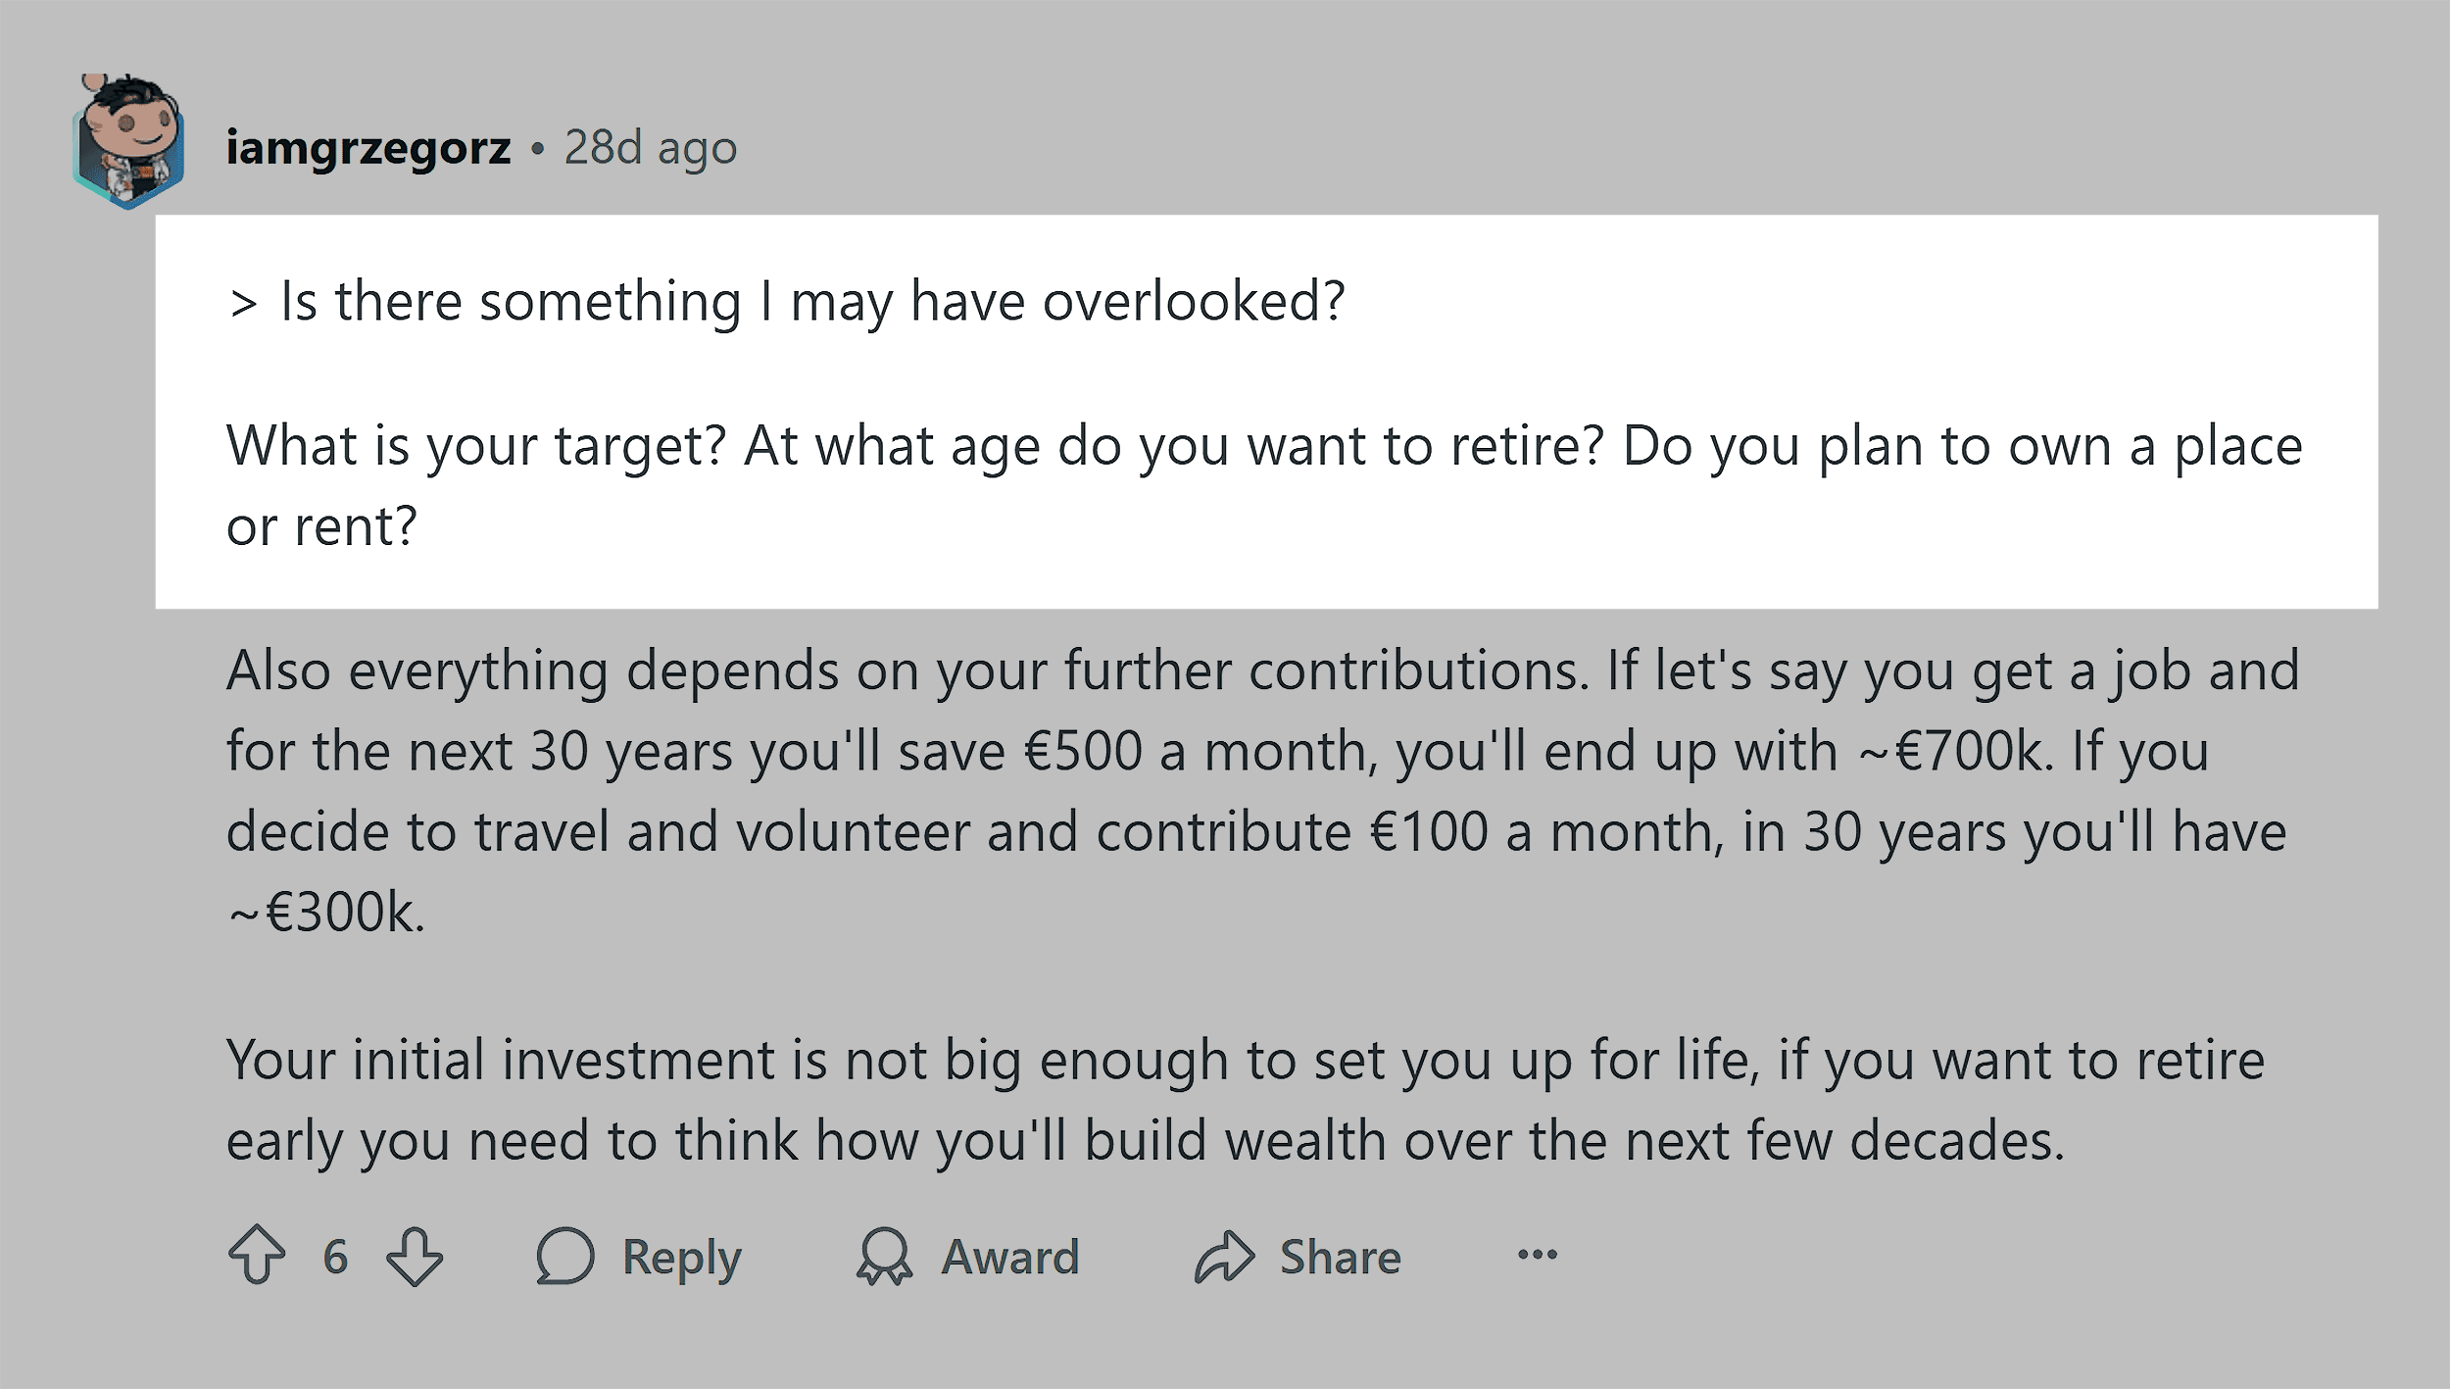The width and height of the screenshot is (2450, 1389).
Task: Downvote the comment with the down arrow
Action: (x=414, y=1256)
